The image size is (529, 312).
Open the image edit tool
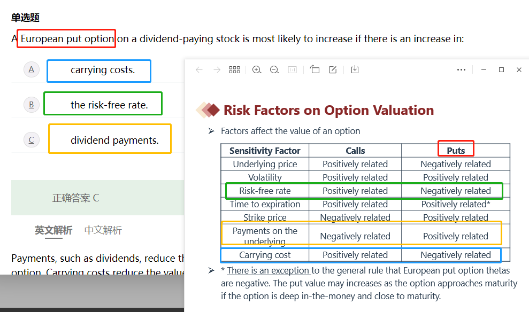[333, 70]
